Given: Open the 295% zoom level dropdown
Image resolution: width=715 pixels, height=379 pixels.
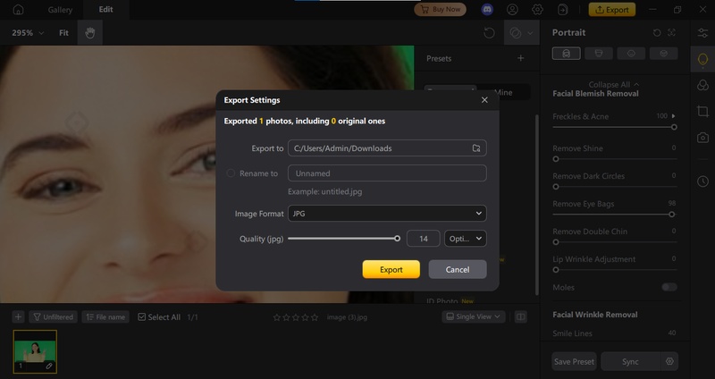Looking at the screenshot, I should [x=29, y=33].
